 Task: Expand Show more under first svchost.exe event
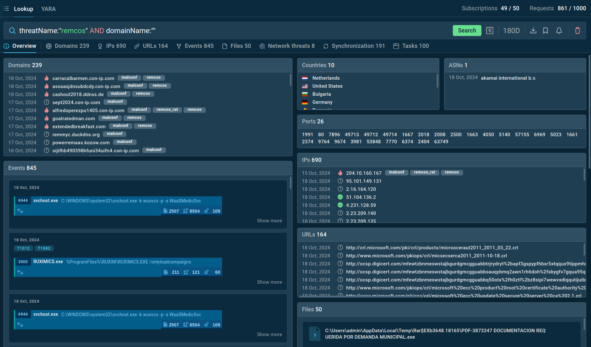coord(269,221)
